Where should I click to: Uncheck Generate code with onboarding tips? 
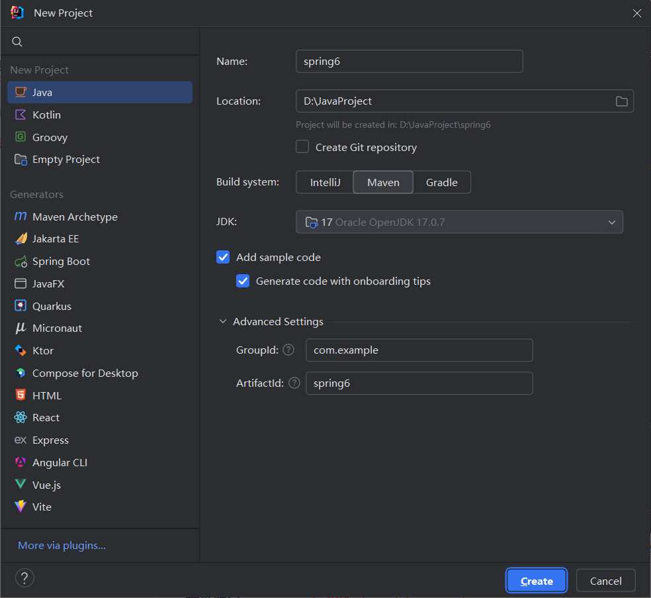click(x=243, y=281)
